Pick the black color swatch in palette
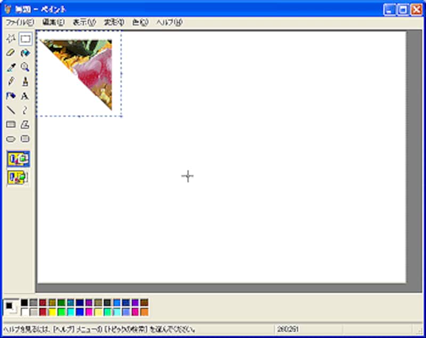The image size is (426, 338). click(x=24, y=302)
